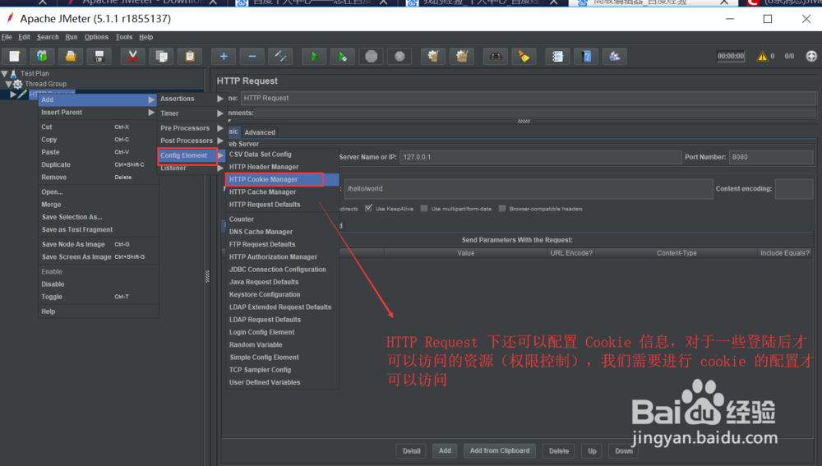The height and width of the screenshot is (466, 822).
Task: Click the rightmost toolbar plugin icon
Action: pos(614,56)
